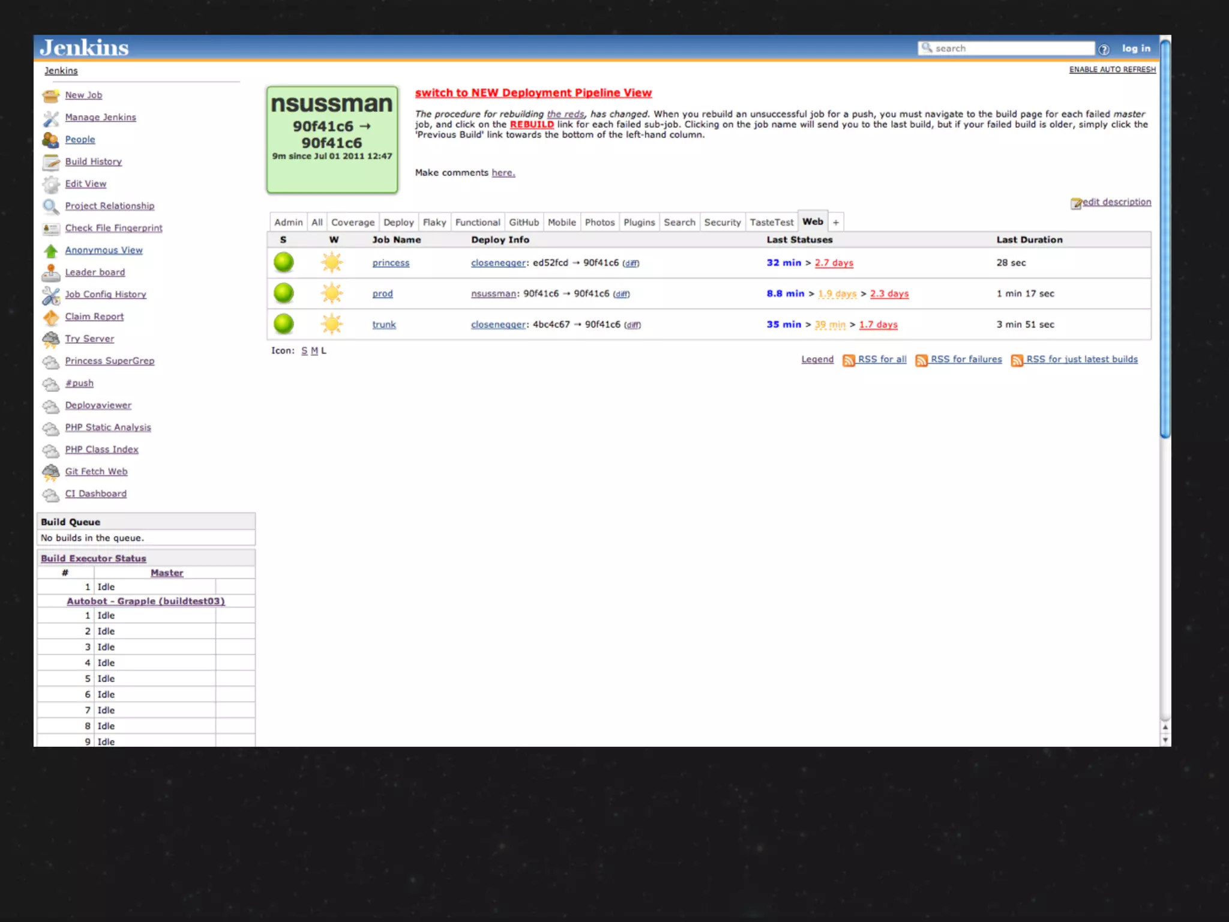Click the plus tab to add view
The width and height of the screenshot is (1229, 922).
click(x=835, y=223)
